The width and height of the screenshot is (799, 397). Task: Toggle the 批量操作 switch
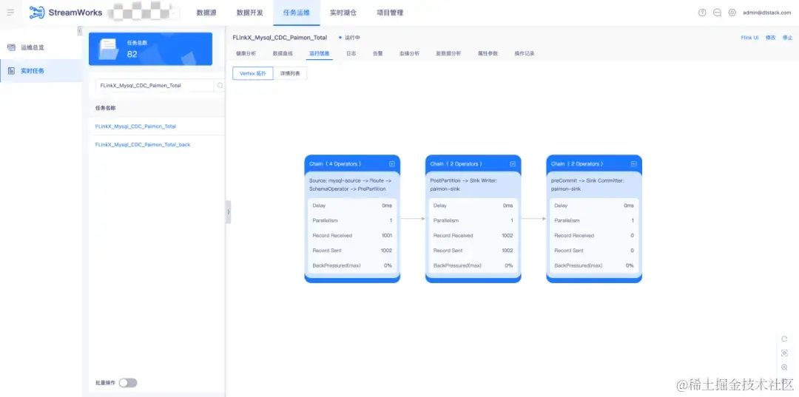[x=128, y=383]
